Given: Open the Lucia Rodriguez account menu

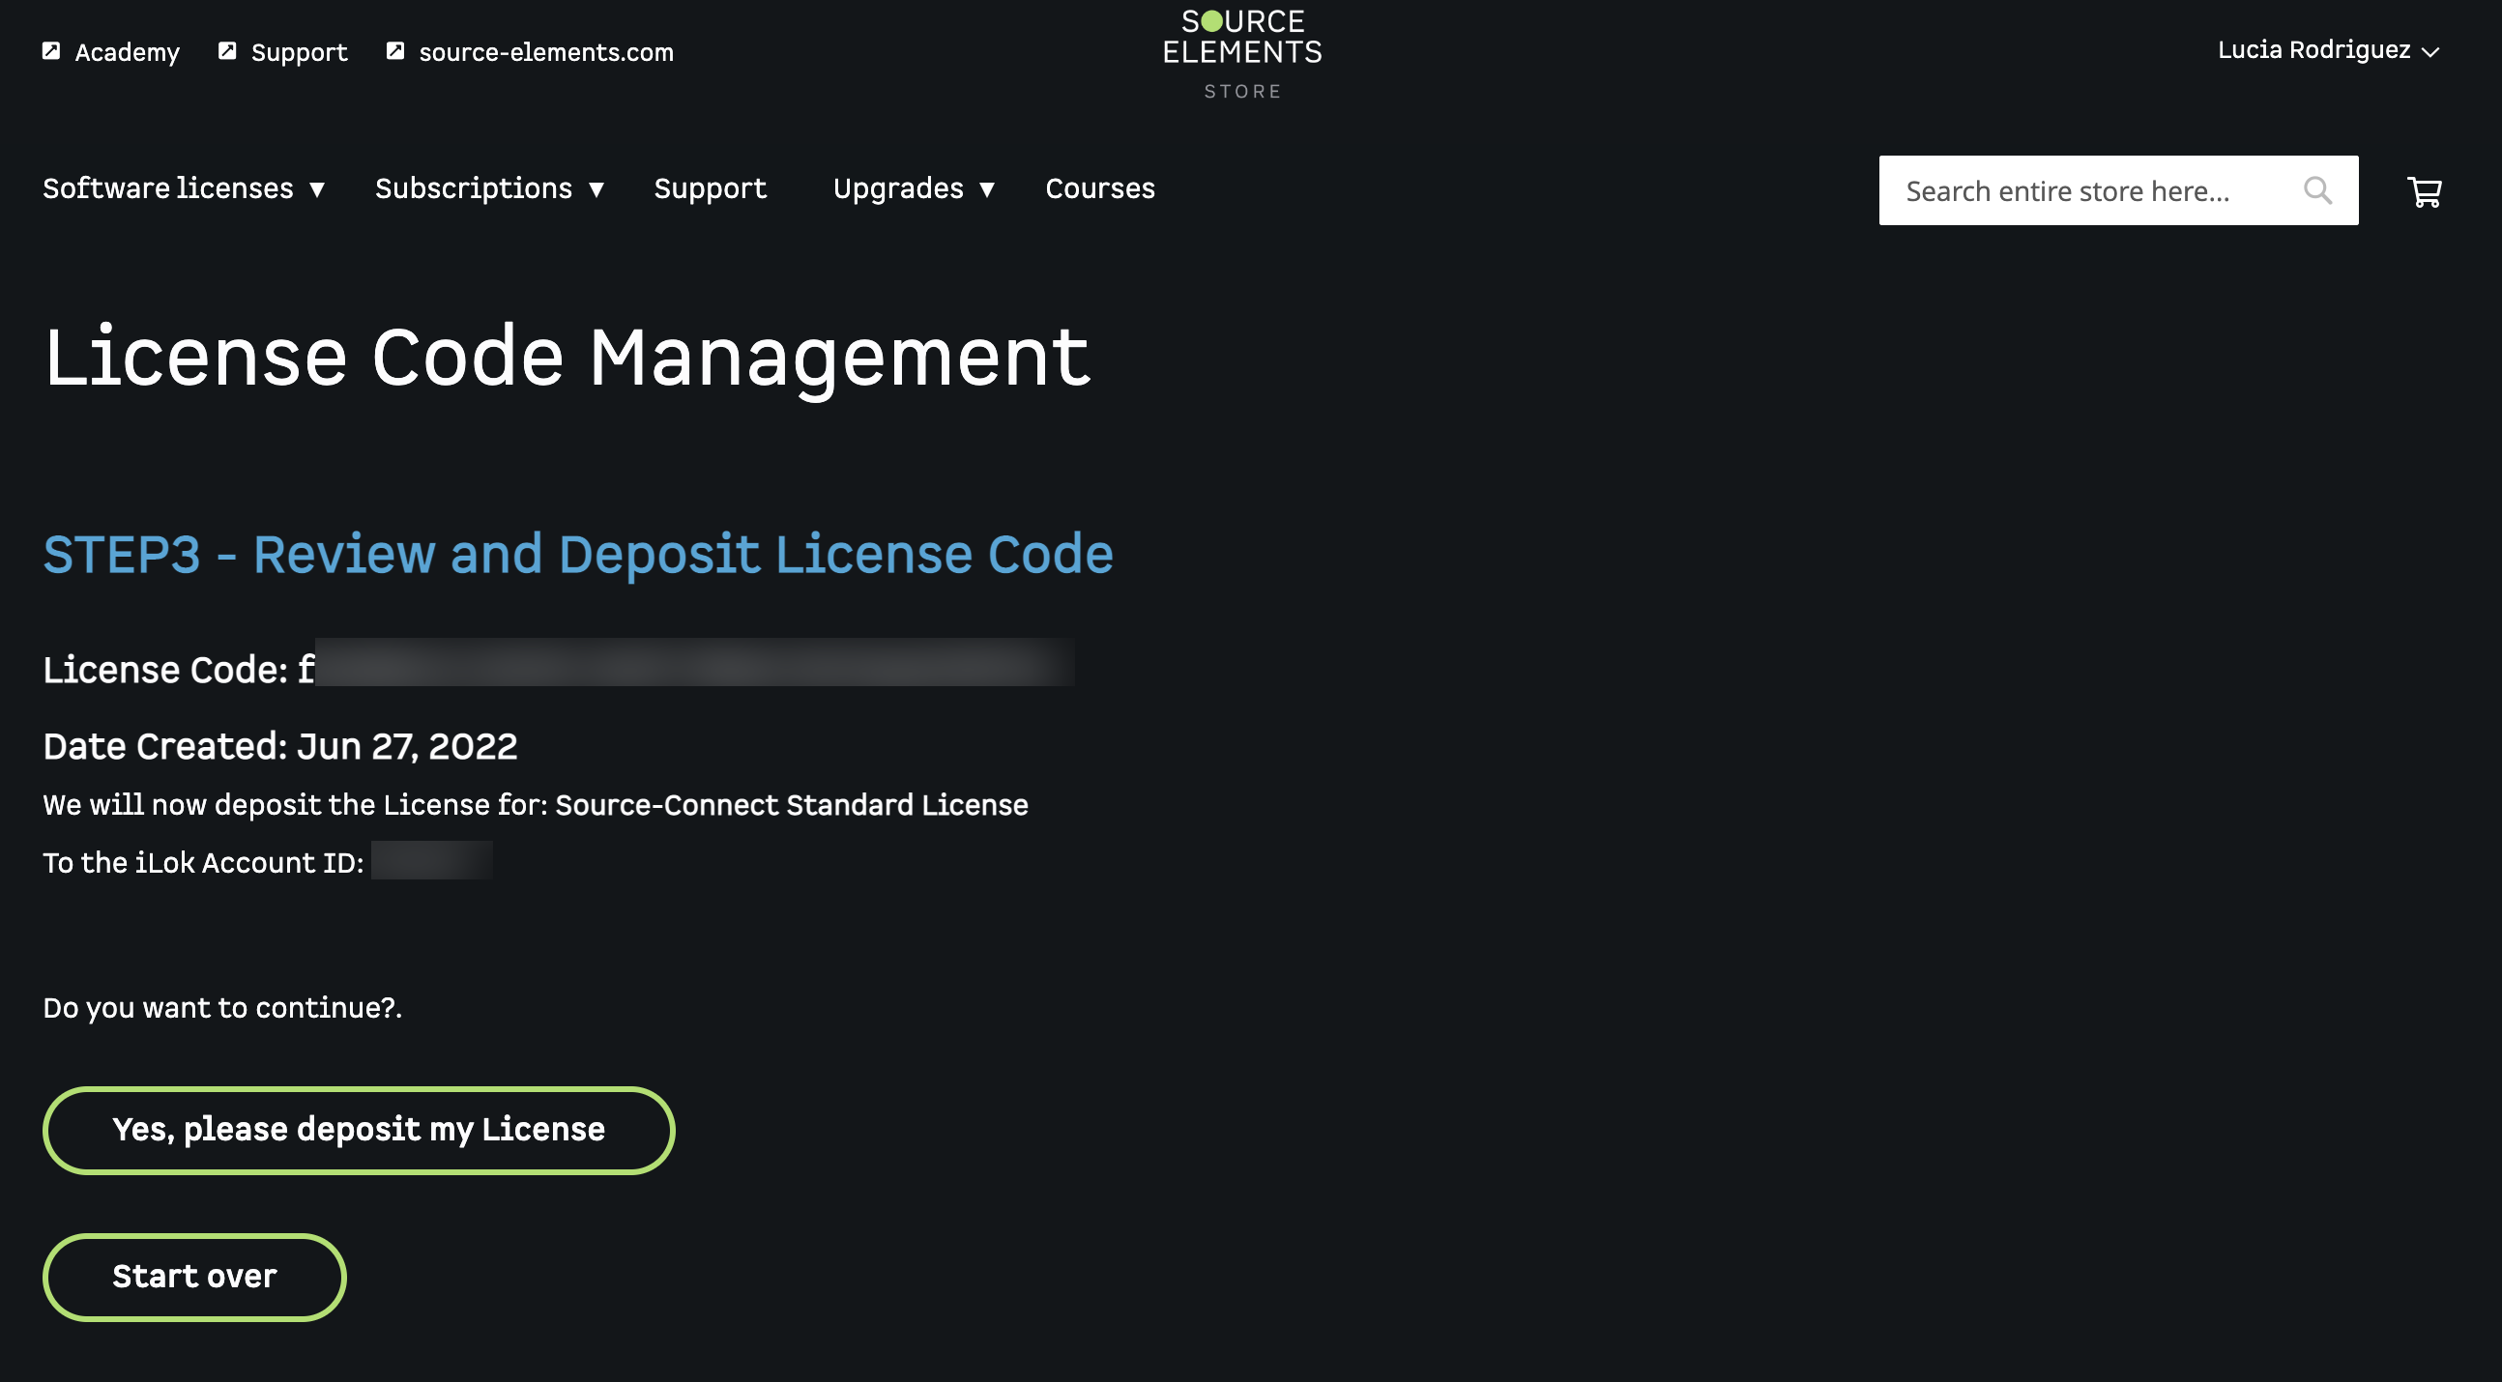Looking at the screenshot, I should pyautogui.click(x=2327, y=49).
